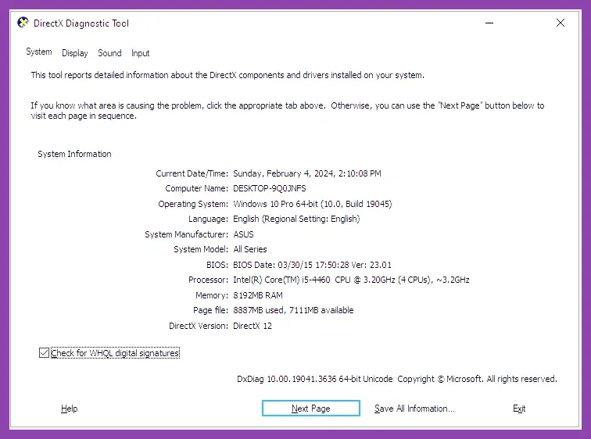Click the Help button
Viewport: 591px width, 439px height.
point(69,409)
